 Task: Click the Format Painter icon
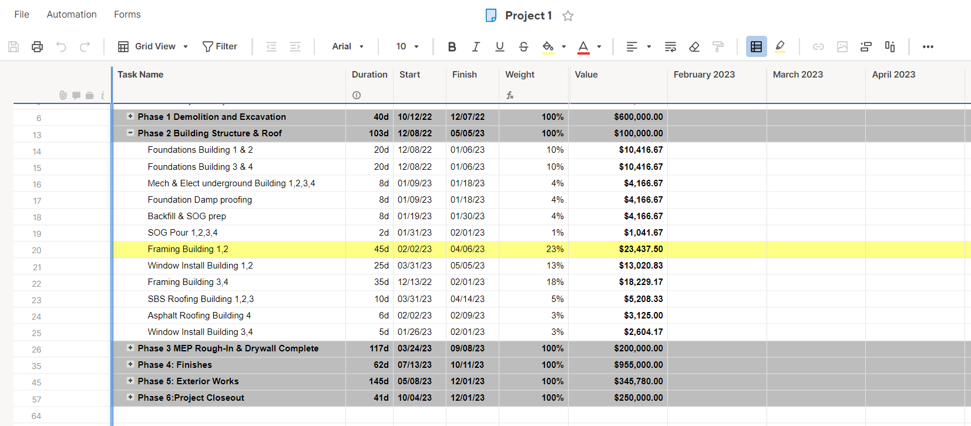click(718, 46)
